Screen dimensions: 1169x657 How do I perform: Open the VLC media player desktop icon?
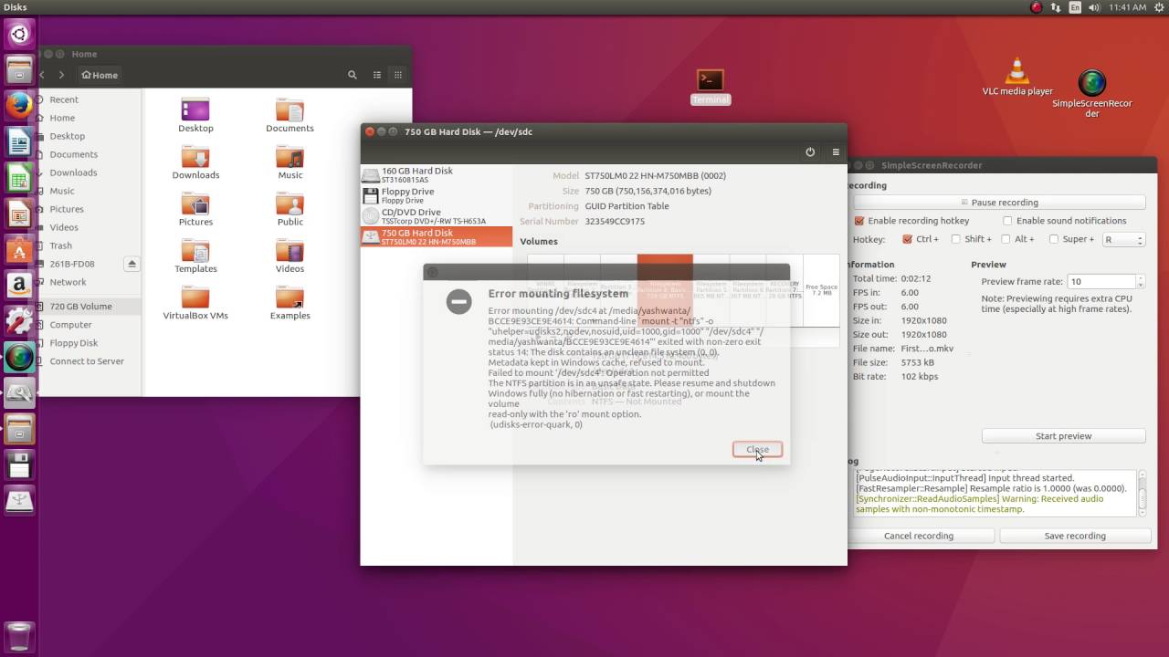(x=1017, y=77)
